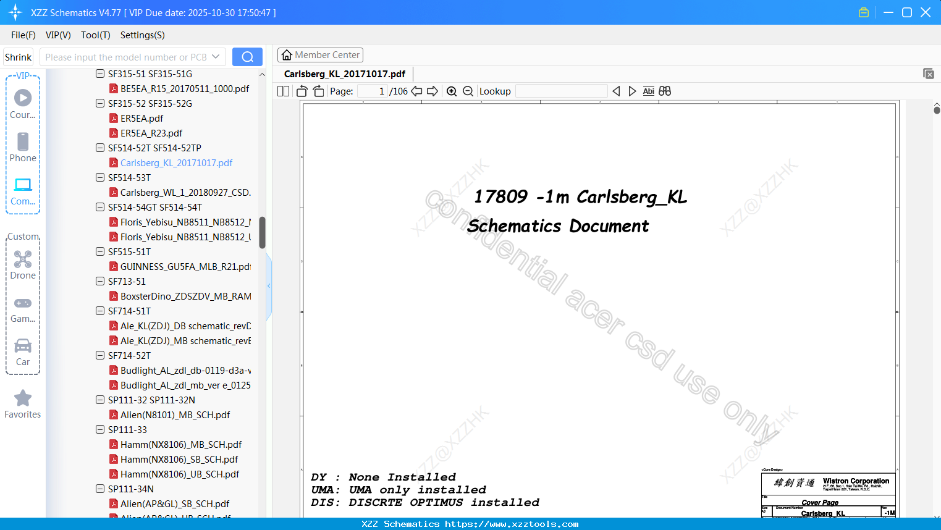
Task: Open Alien(N8101)_MB_SCH.pdf
Action: [x=175, y=414]
